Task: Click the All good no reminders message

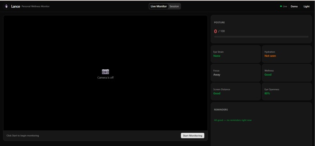Action: coord(233,120)
